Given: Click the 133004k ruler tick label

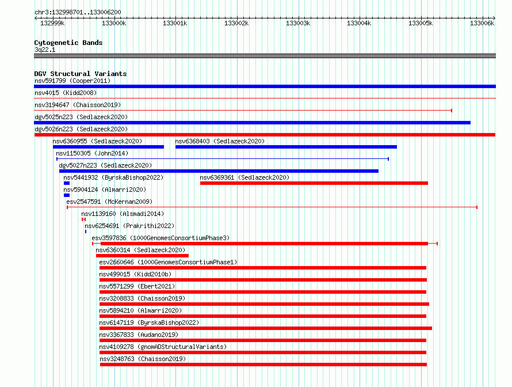Looking at the screenshot, I should 359,23.
